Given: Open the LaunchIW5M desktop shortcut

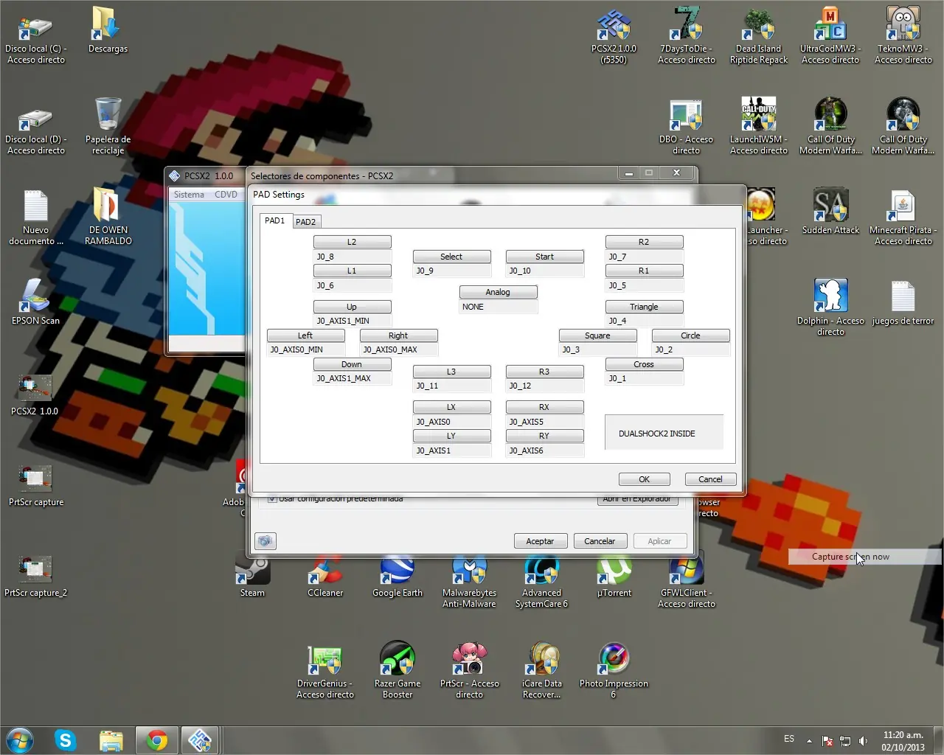Looking at the screenshot, I should point(759,125).
